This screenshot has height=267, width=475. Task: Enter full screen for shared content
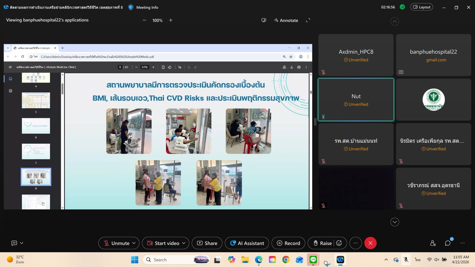point(308,20)
